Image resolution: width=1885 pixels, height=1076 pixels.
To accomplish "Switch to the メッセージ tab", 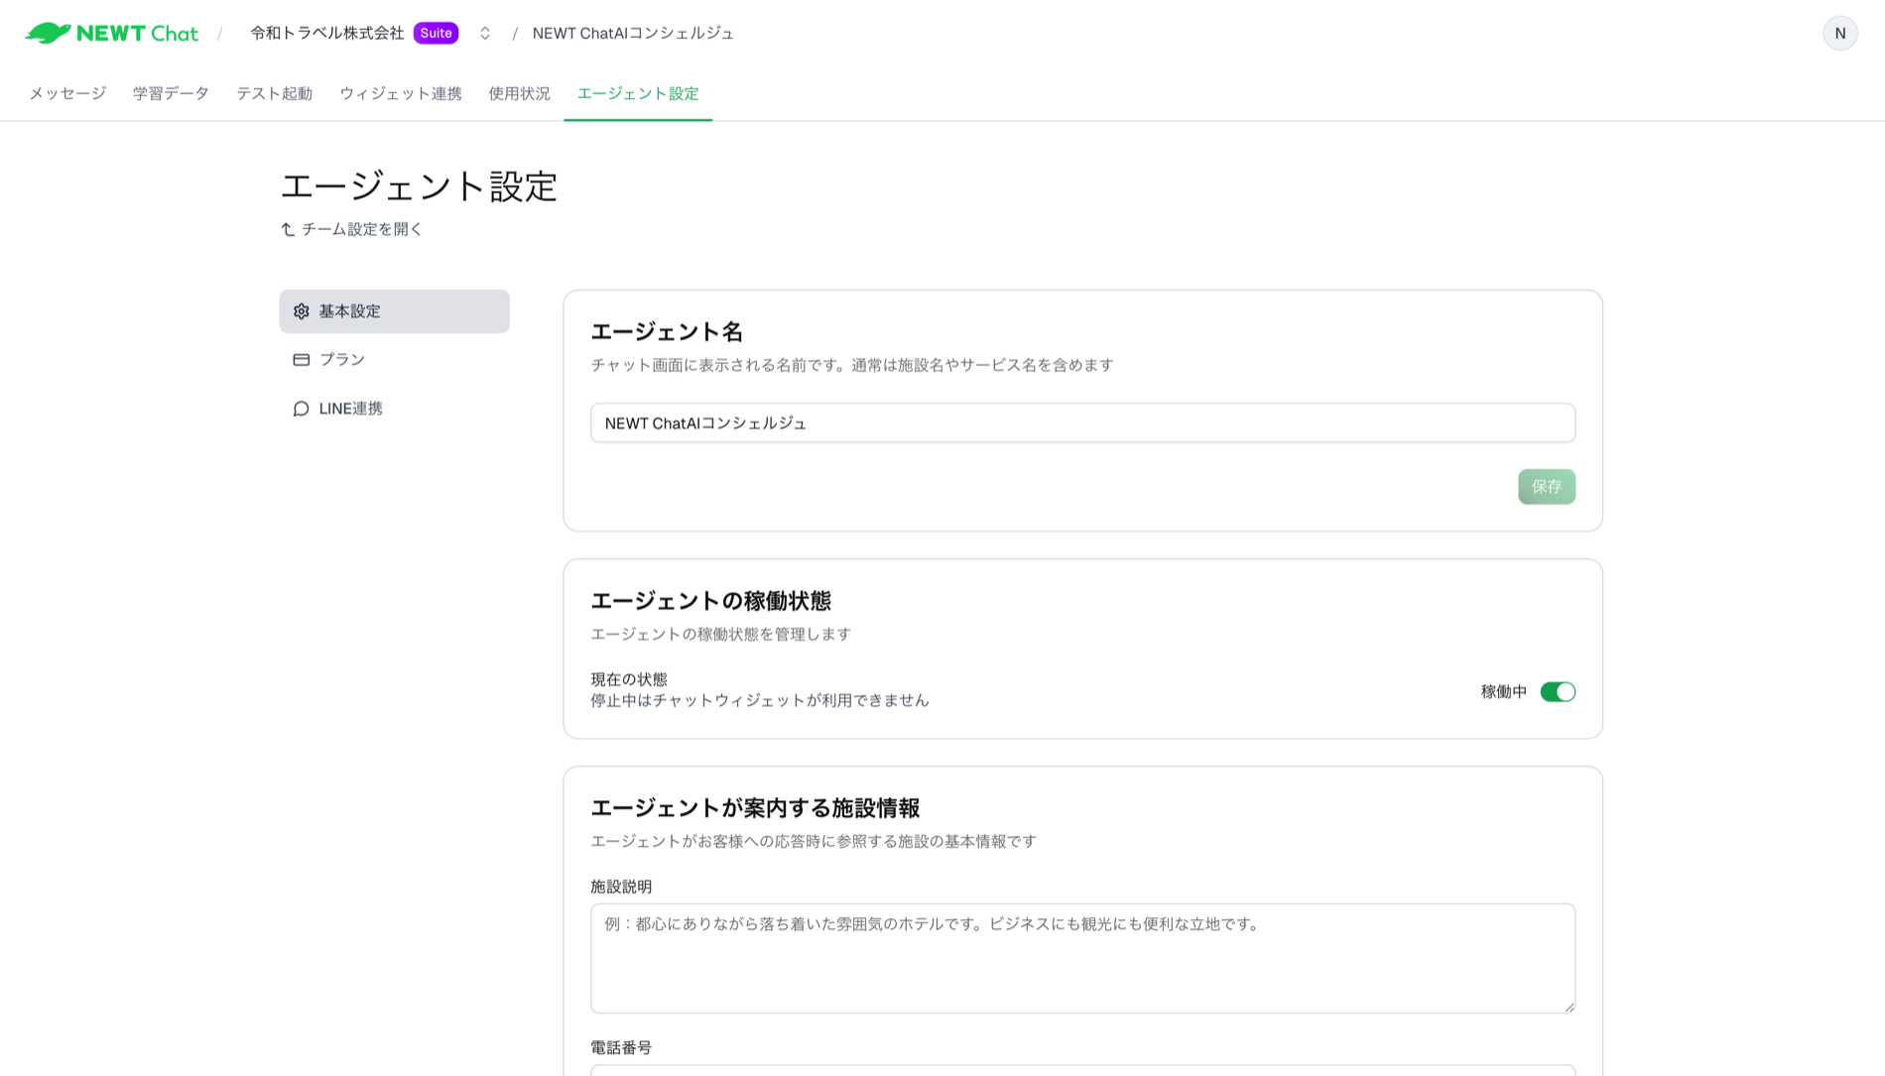I will (65, 92).
